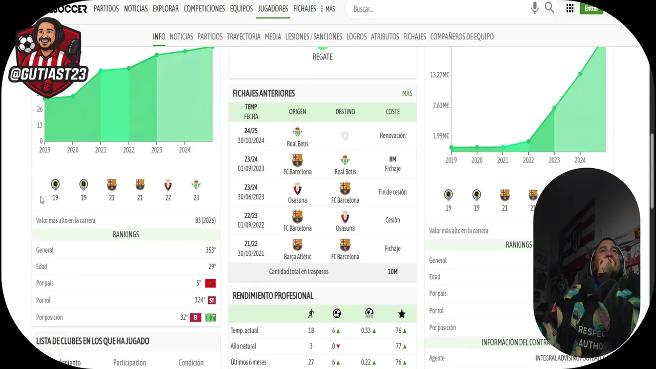Click in the Buscar search field
The image size is (656, 369).
coord(438,9)
